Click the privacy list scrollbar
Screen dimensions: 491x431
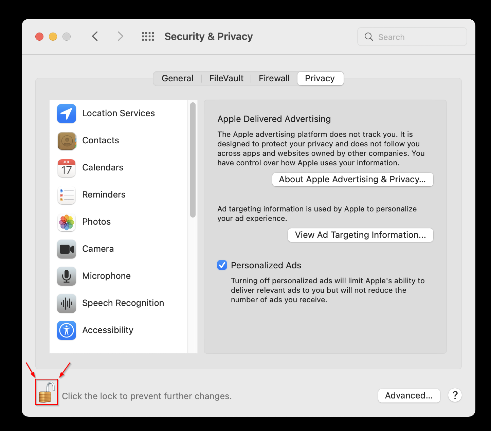coord(193,160)
